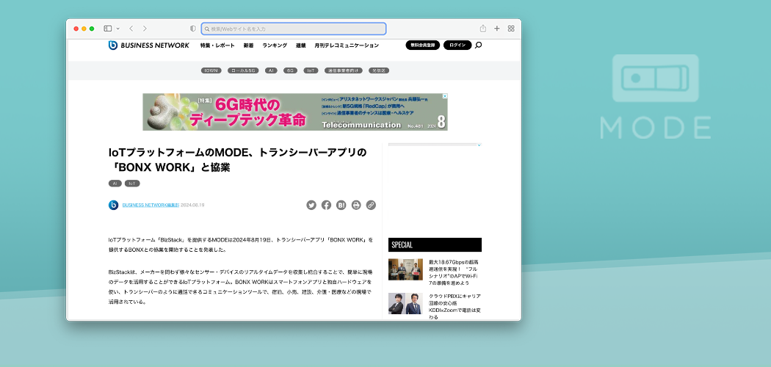Viewport: 771px width, 367px height.
Task: Add a new tab with plus icon
Action: point(497,29)
